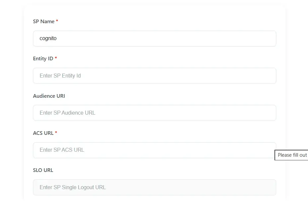Image resolution: width=308 pixels, height=216 pixels.
Task: Click placeholder text 'Enter SP Entity Id'
Action: (60, 76)
